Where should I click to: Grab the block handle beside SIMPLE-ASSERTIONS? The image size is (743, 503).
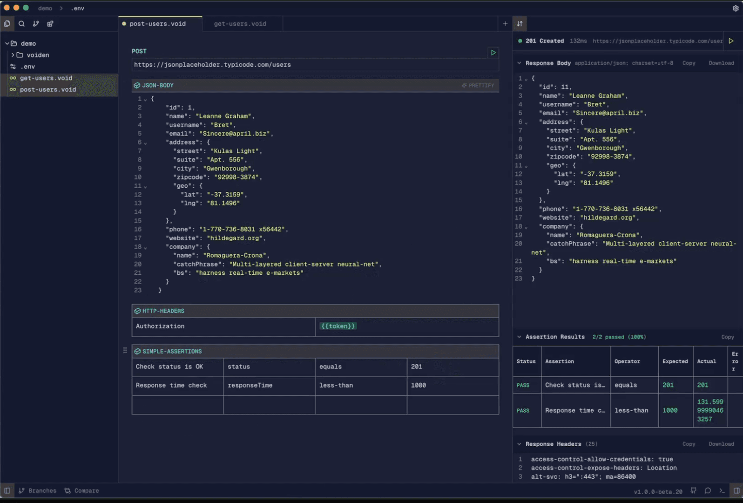click(125, 350)
